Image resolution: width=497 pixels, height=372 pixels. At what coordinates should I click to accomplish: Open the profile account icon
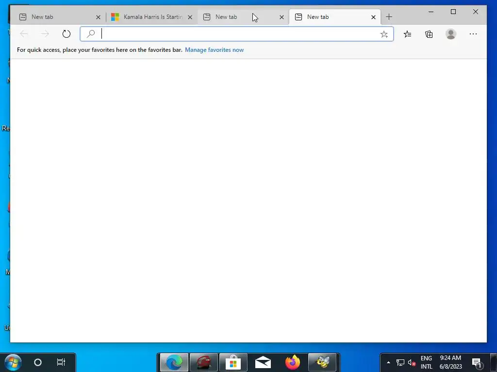coord(451,34)
